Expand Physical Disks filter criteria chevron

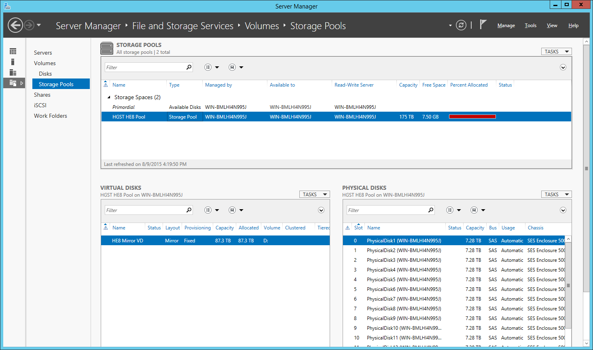(x=563, y=210)
